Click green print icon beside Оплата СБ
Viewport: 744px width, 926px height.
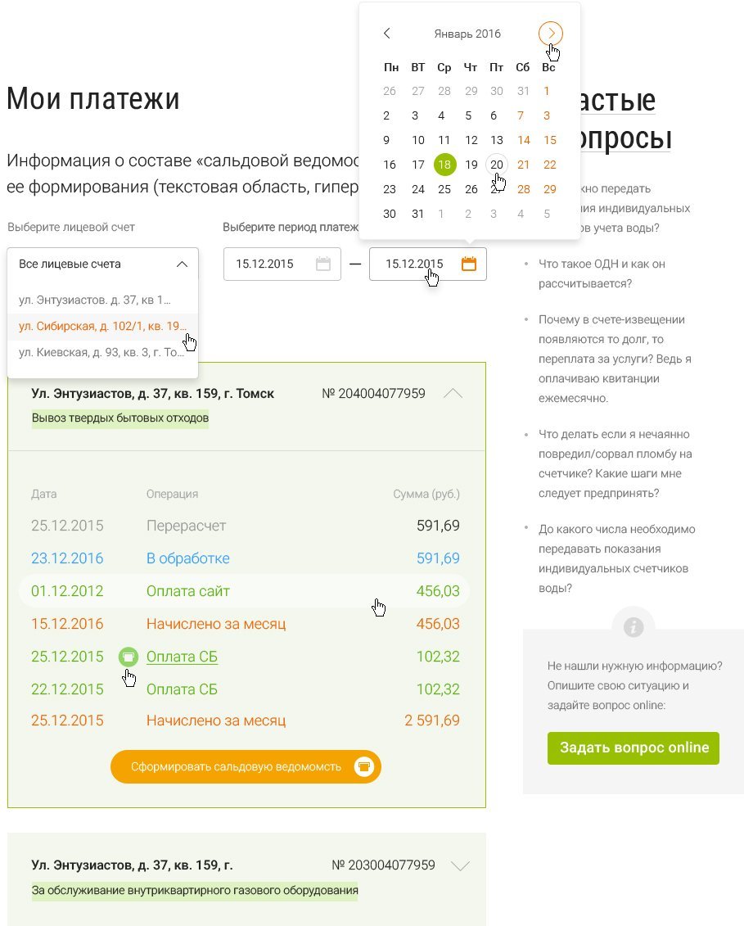tap(128, 657)
